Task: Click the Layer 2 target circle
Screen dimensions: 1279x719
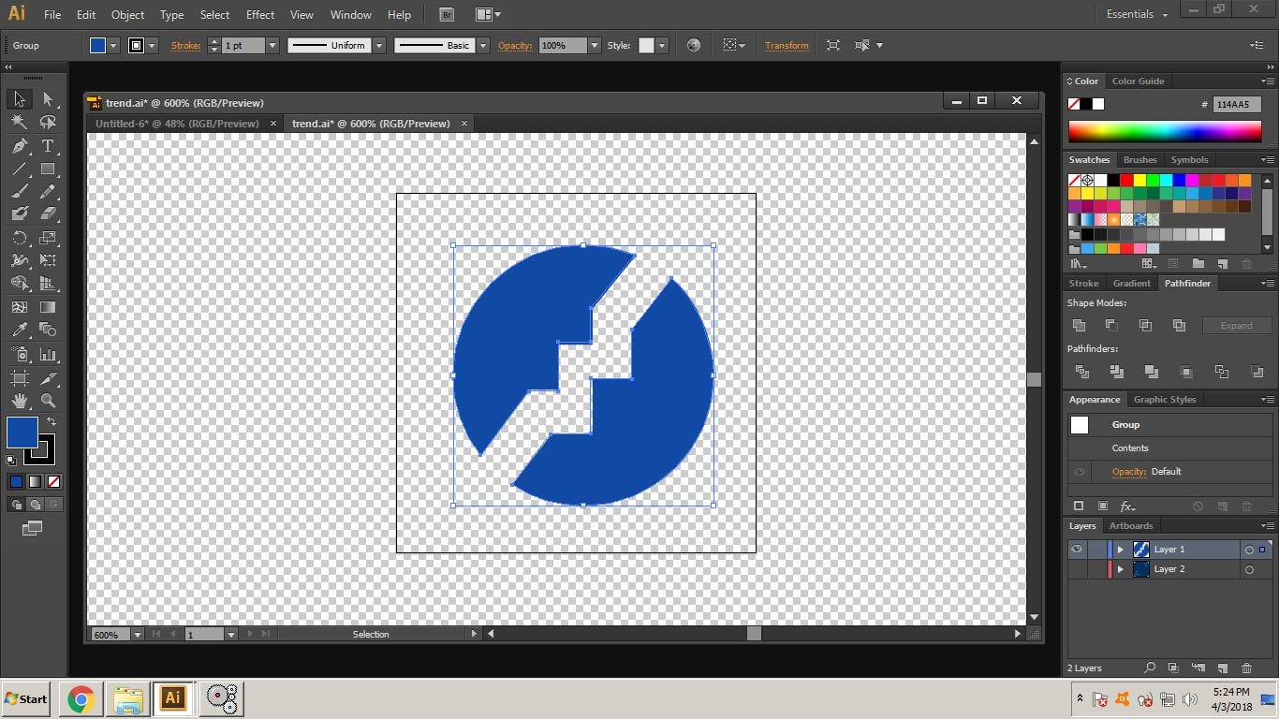Action: click(x=1249, y=569)
